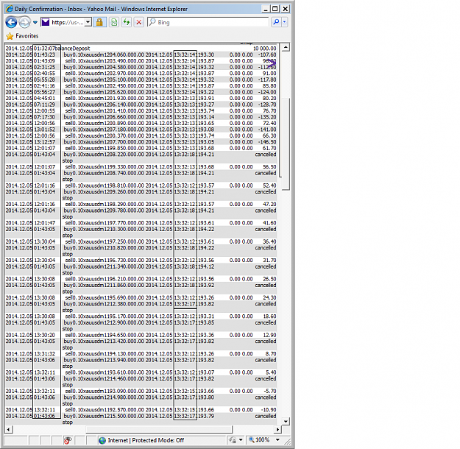
Task: Select the 10 000.00 deposit amount
Action: point(265,49)
